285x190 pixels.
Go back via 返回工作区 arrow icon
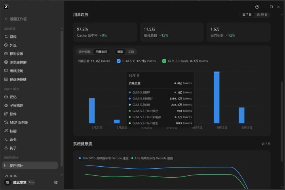click(6, 19)
